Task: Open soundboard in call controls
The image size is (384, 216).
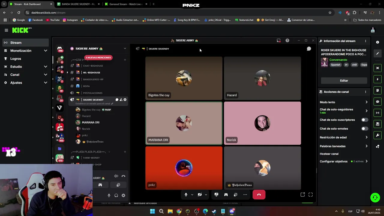Action: [x=235, y=195]
